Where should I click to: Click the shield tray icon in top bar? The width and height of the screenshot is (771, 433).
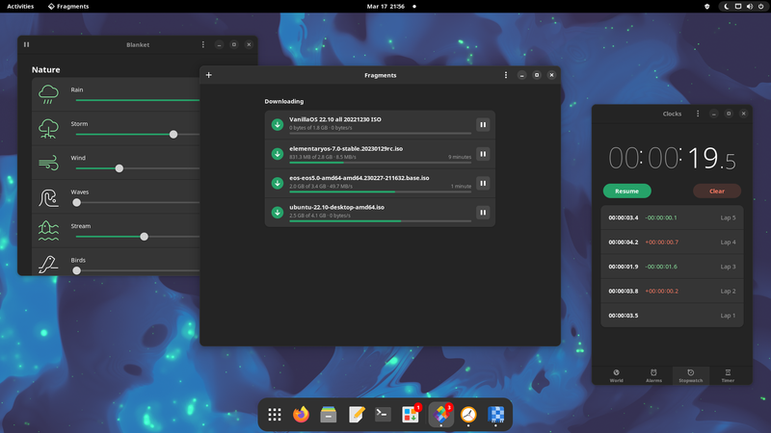point(707,7)
